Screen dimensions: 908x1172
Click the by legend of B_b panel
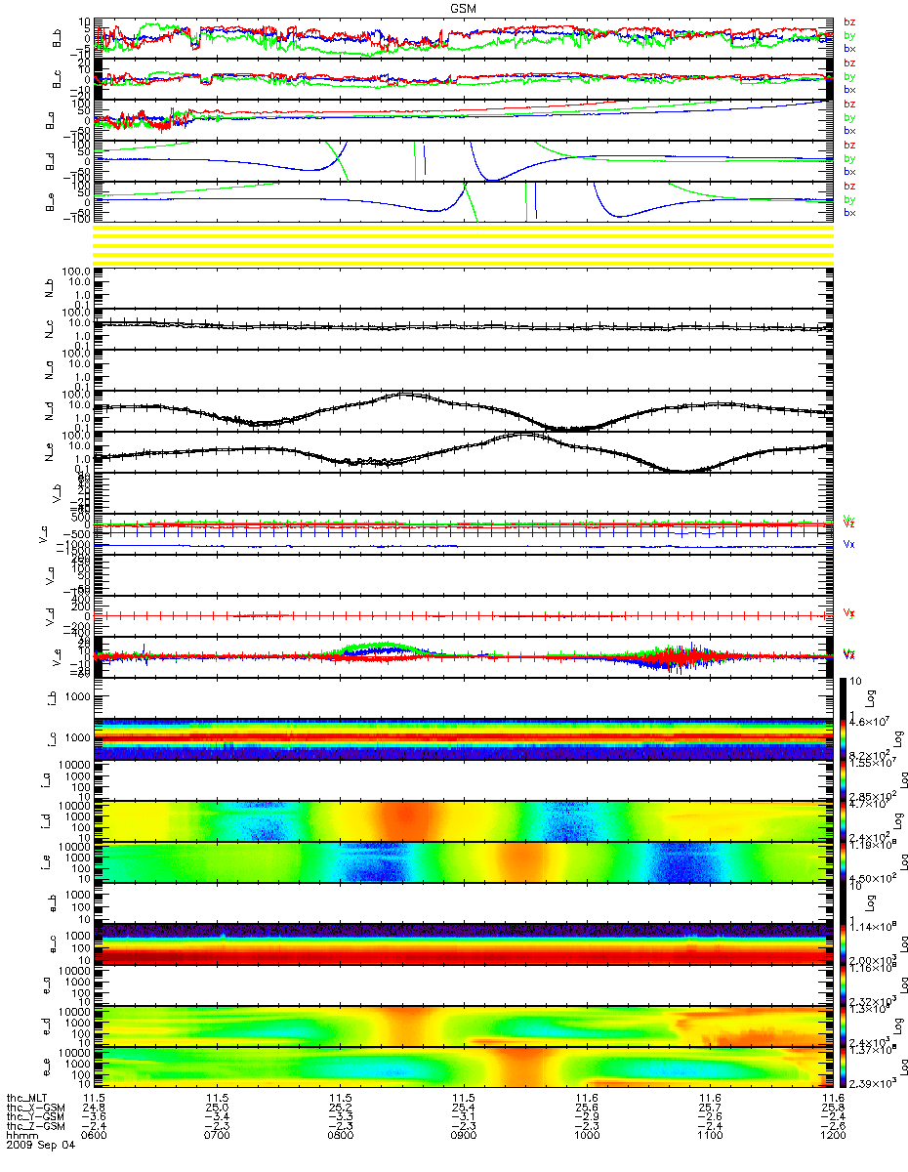tap(848, 35)
